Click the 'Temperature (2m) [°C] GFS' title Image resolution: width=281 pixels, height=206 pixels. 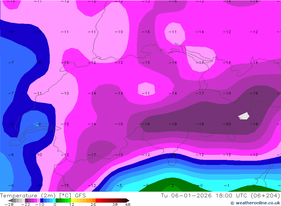point(43,195)
